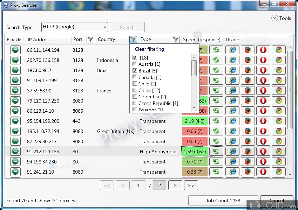Screen dimensions: 298x210
Task: Expand the Tools menu chevron
Action: [274, 18]
